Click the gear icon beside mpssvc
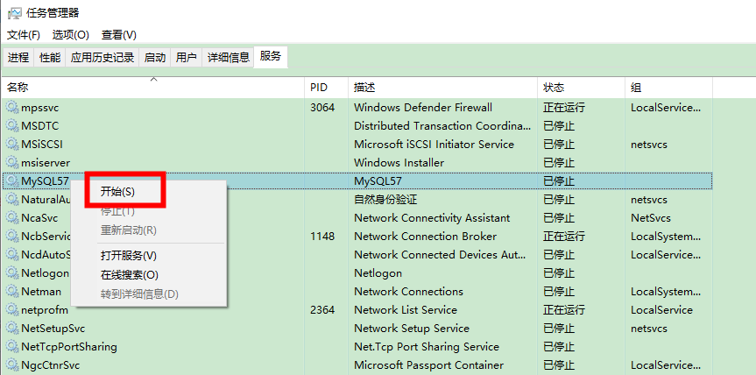This screenshot has height=375, width=756. click(12, 107)
